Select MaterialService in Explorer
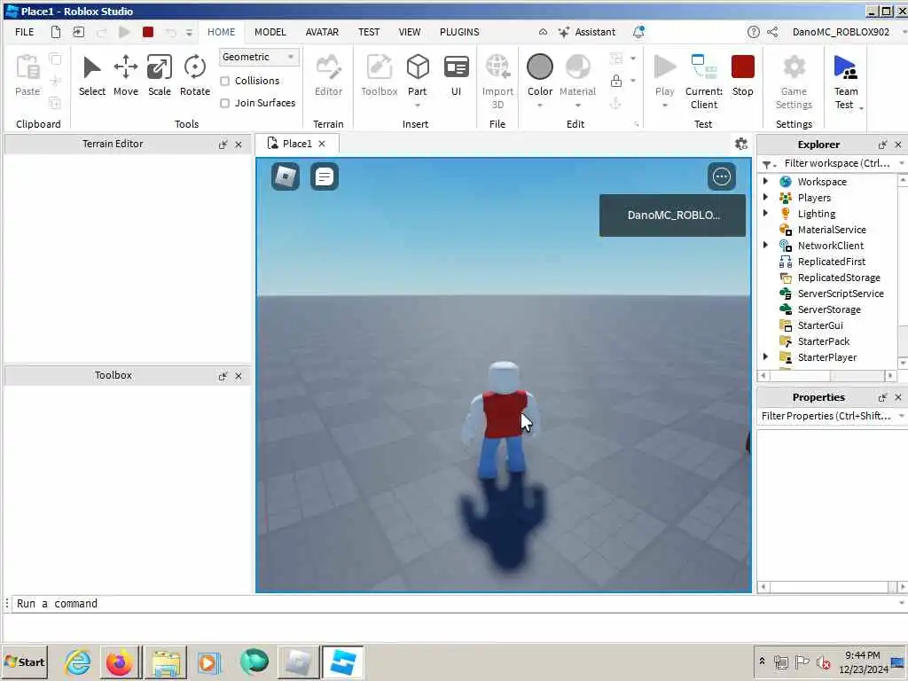 click(832, 230)
